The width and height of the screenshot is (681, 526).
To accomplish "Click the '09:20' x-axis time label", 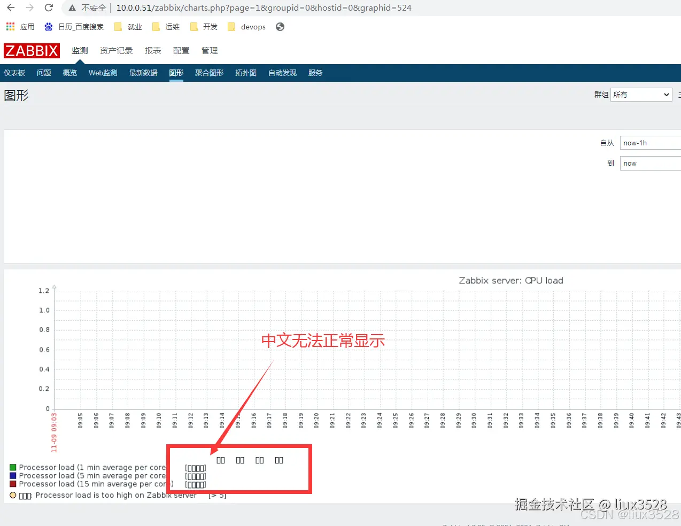I will [316, 420].
